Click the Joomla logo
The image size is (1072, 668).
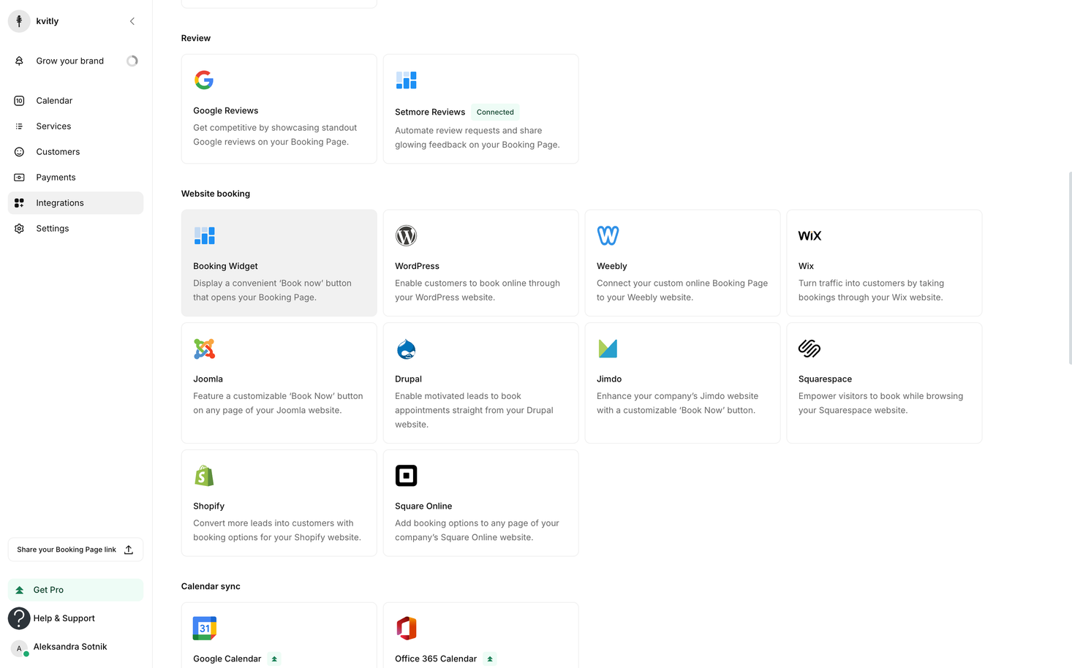[x=204, y=349]
